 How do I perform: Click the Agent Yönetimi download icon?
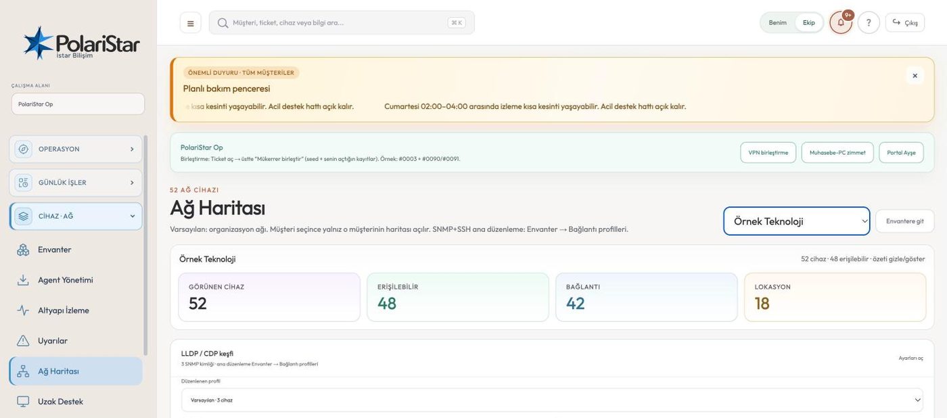coord(23,280)
